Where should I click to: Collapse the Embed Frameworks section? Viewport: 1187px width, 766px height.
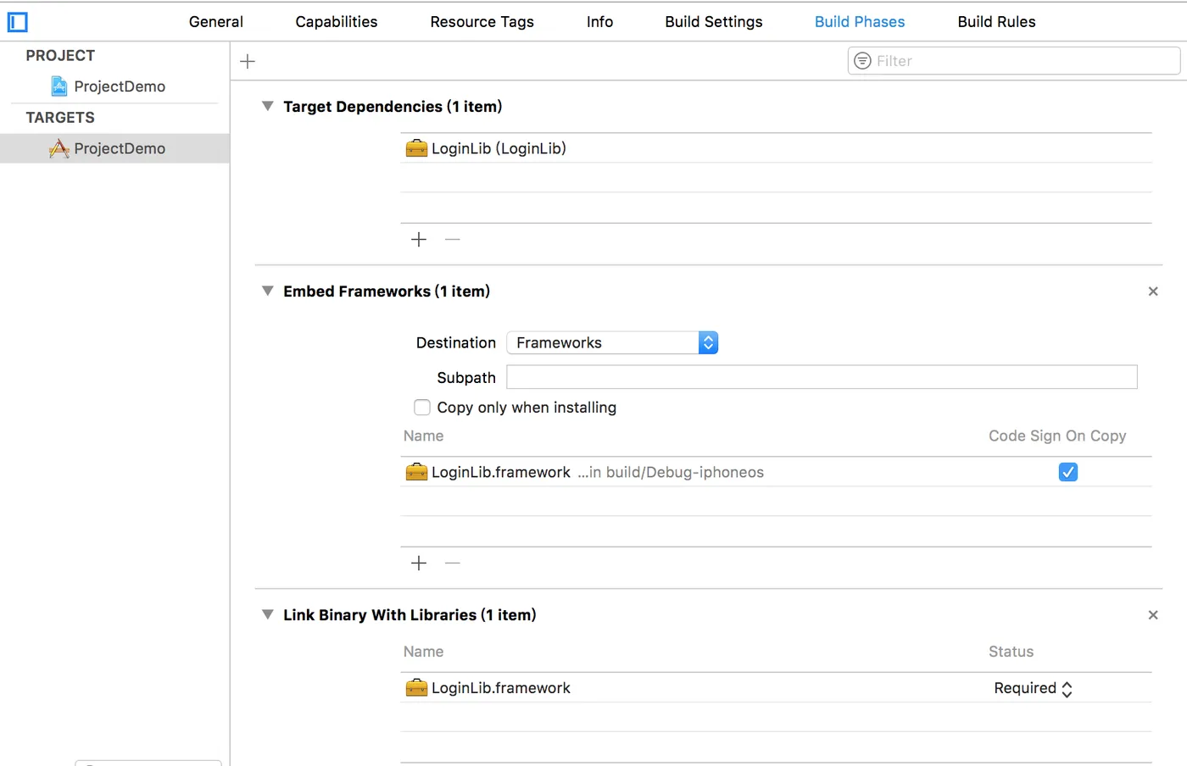(268, 291)
